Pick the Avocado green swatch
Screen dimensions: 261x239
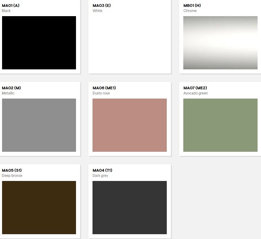[220, 125]
